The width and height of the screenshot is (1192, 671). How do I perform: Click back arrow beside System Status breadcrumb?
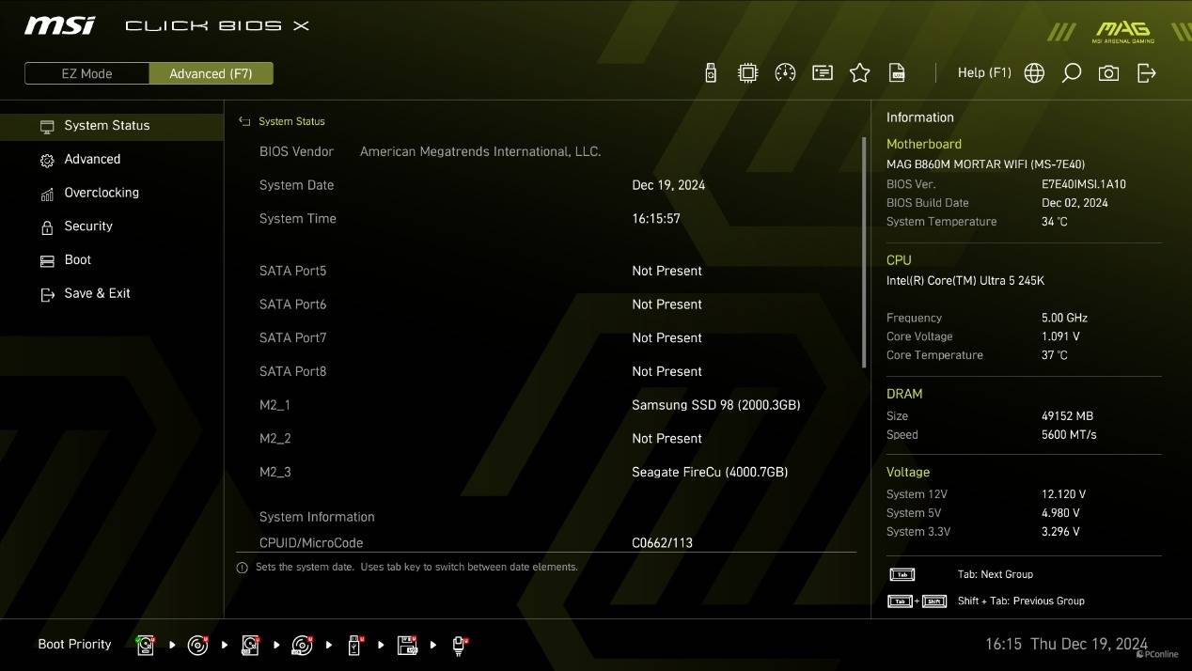click(244, 121)
